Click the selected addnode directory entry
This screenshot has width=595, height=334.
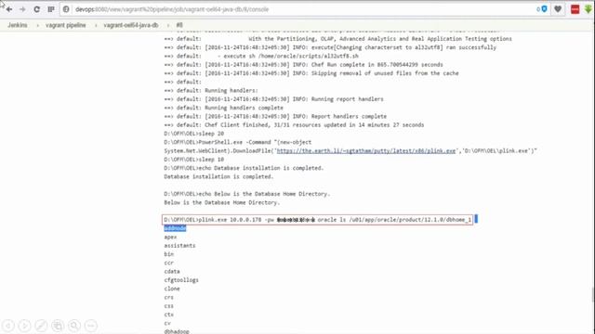(x=175, y=228)
